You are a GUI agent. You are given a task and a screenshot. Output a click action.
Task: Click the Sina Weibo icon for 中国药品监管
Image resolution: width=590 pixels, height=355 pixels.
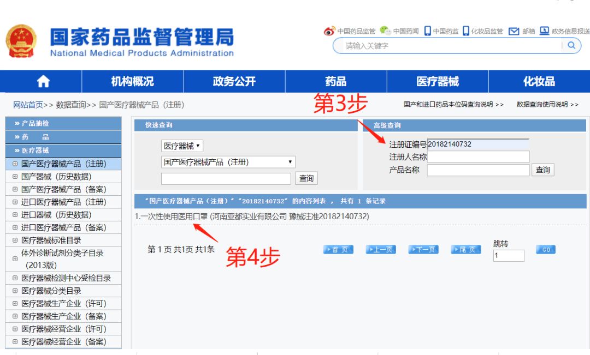tap(329, 31)
